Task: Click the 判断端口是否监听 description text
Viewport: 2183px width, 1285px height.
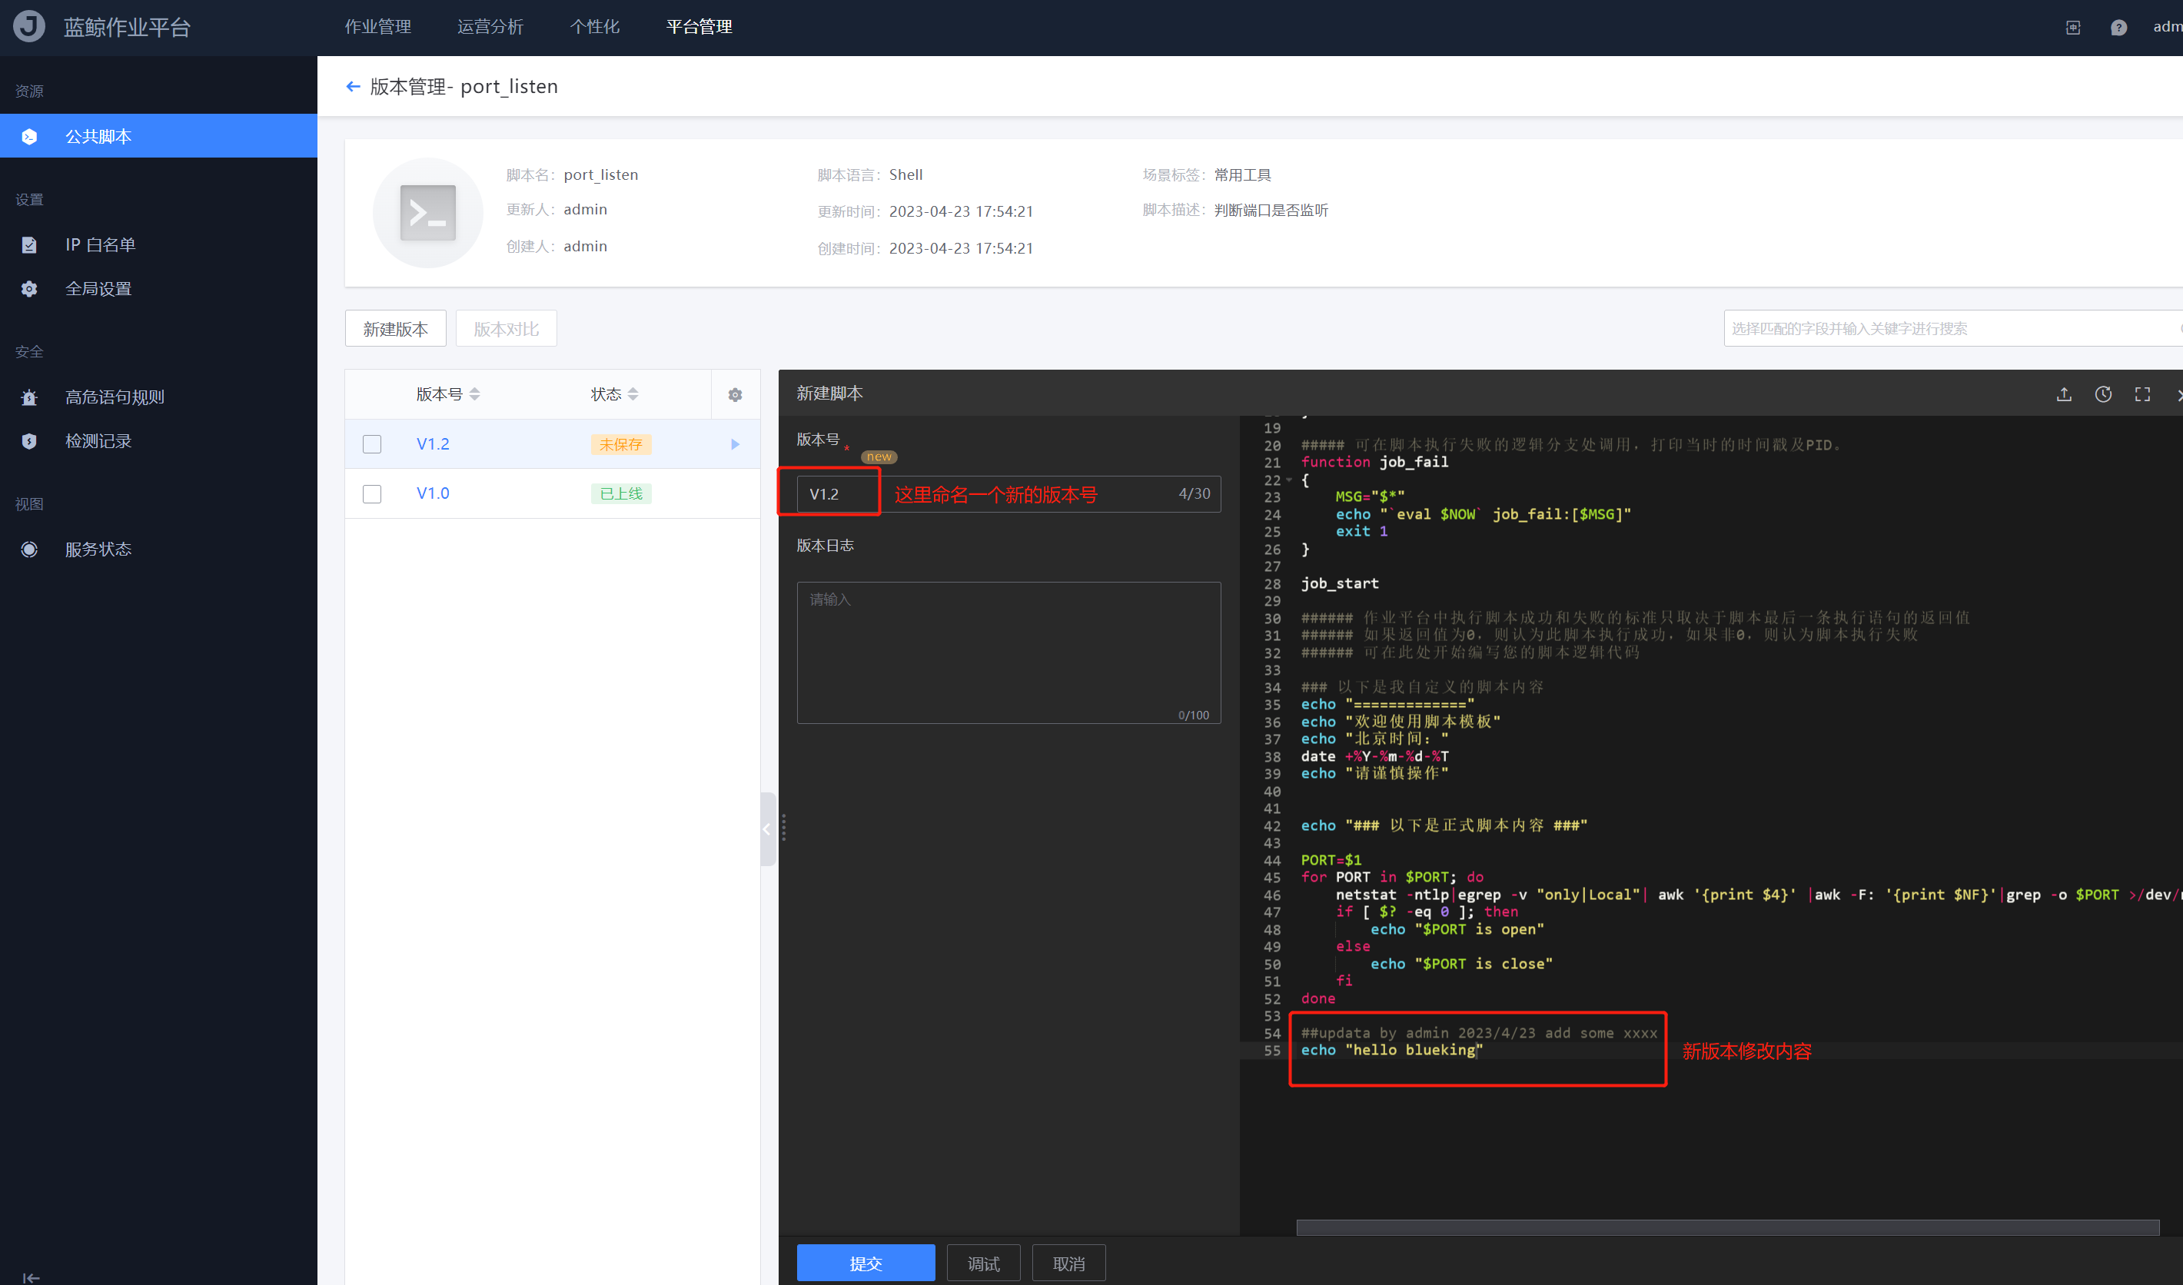Action: (1271, 211)
